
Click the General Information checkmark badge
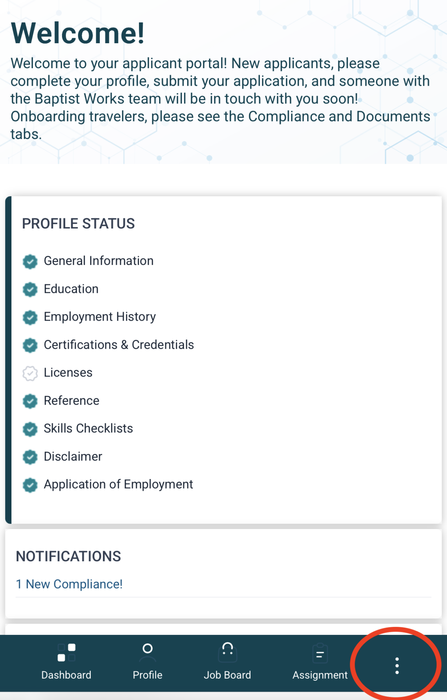coord(30,262)
